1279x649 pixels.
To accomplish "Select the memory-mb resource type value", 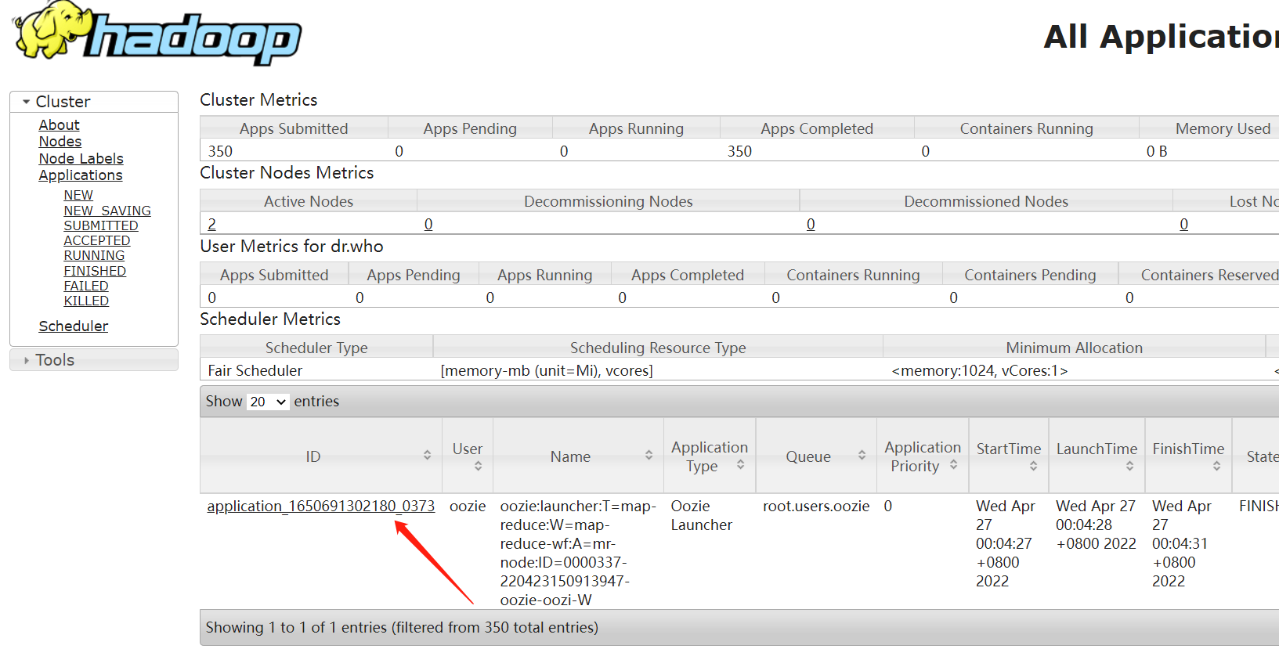I will coord(547,370).
